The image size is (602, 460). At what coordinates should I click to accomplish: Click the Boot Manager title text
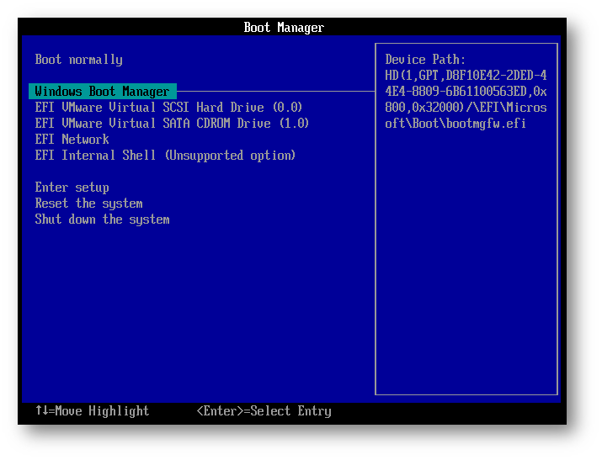(284, 28)
